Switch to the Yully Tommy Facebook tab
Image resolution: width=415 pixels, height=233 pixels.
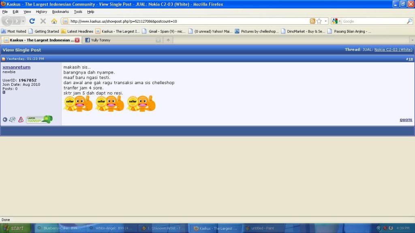pyautogui.click(x=122, y=40)
